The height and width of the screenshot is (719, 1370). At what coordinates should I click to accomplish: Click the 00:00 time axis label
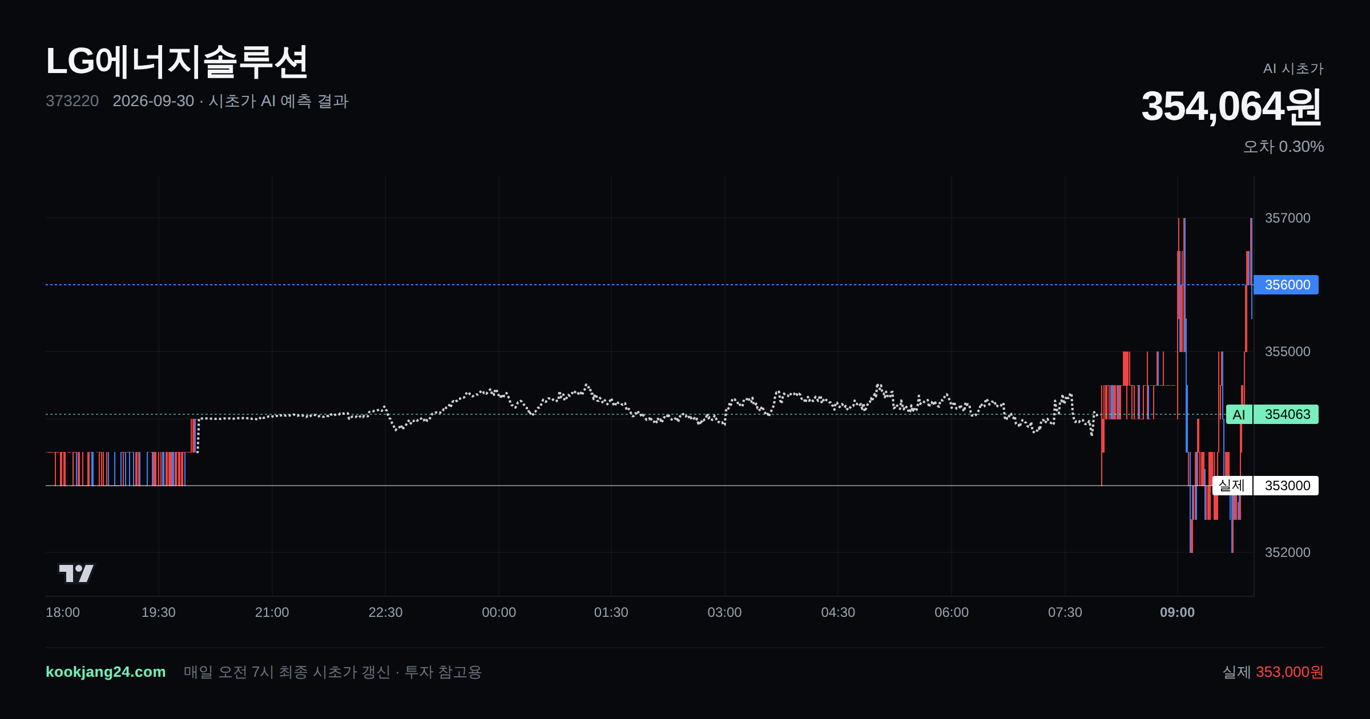tap(499, 612)
